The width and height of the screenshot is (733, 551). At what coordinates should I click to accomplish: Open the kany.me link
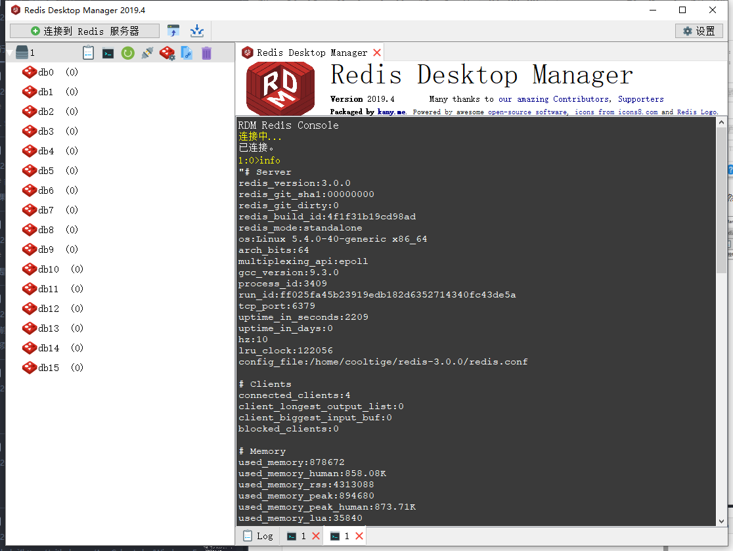391,112
